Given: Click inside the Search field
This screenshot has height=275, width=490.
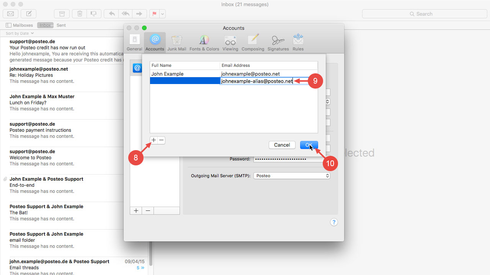Looking at the screenshot, I should (424, 14).
